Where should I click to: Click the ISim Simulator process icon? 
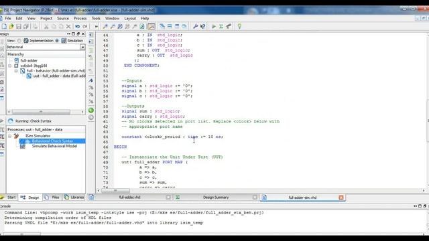tap(16, 136)
